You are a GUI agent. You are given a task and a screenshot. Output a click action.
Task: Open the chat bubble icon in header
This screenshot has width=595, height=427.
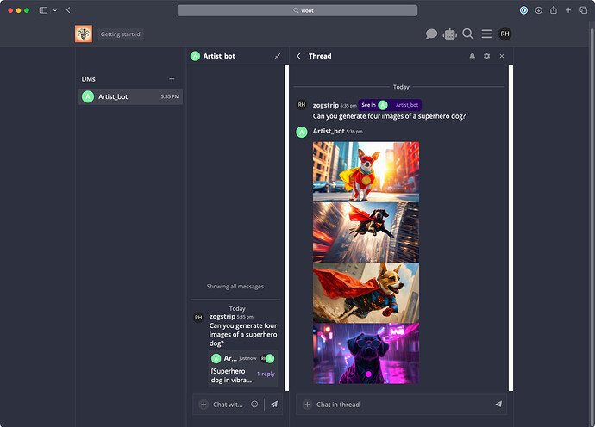click(x=431, y=34)
